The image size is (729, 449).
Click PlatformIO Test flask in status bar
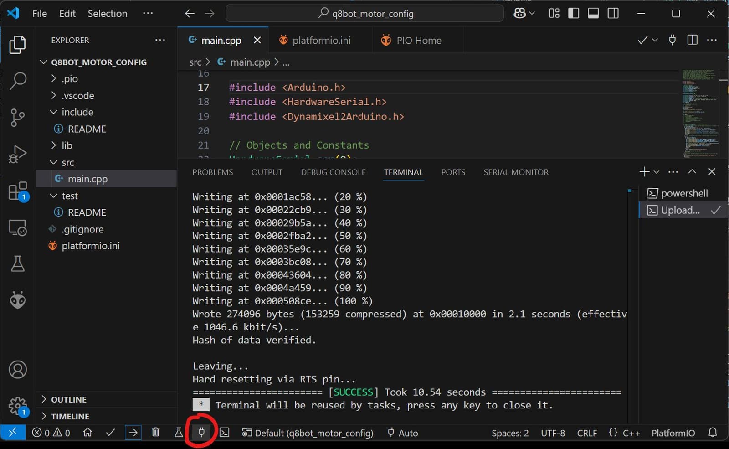(x=179, y=432)
